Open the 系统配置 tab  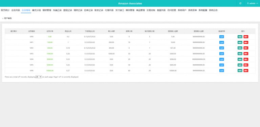pos(203,10)
